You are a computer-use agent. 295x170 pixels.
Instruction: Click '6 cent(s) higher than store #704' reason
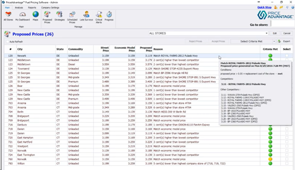click(172, 107)
